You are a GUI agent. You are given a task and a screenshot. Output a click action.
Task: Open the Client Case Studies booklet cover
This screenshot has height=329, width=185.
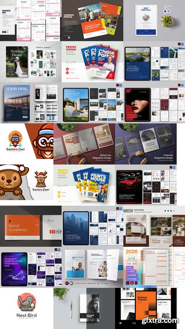click(75, 264)
